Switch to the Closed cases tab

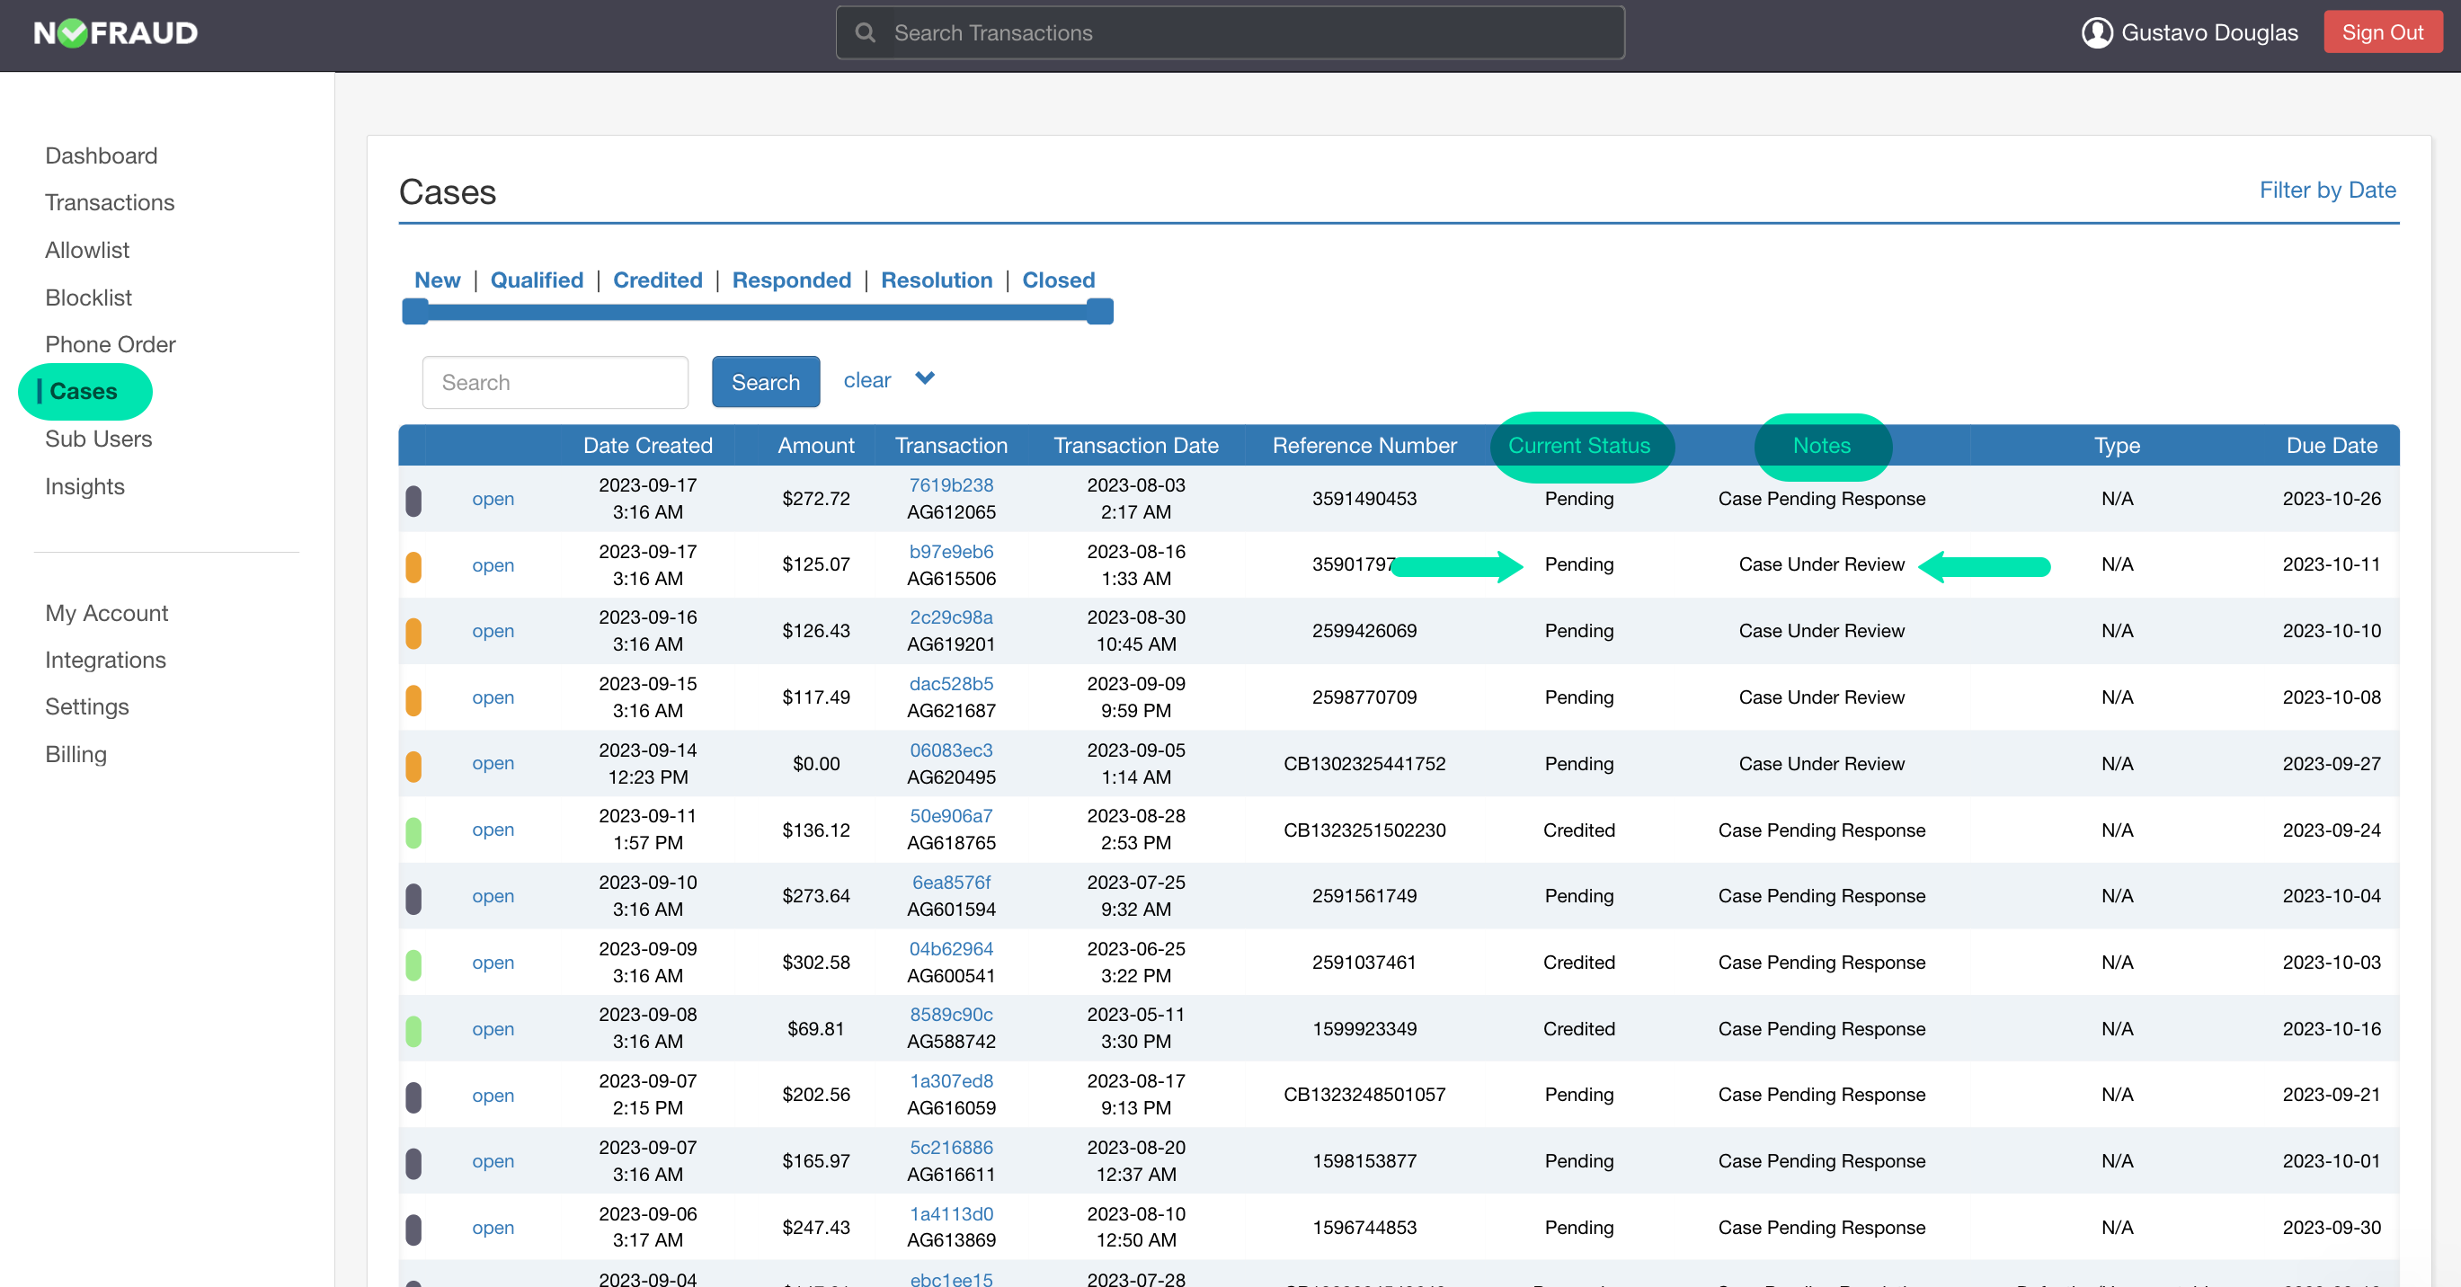[1059, 280]
